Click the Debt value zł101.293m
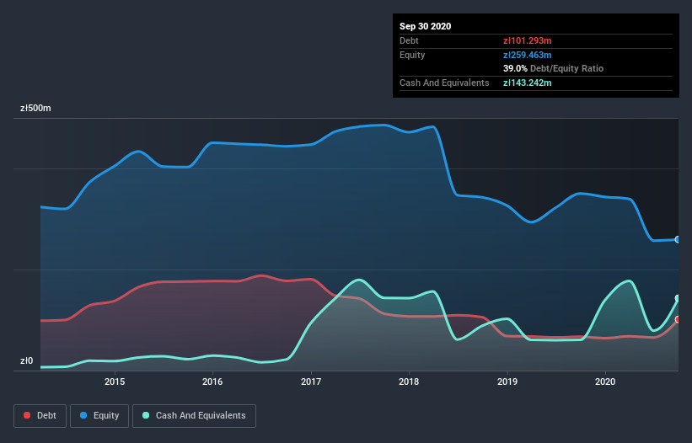Viewport: 692px width, 443px height. [x=528, y=40]
